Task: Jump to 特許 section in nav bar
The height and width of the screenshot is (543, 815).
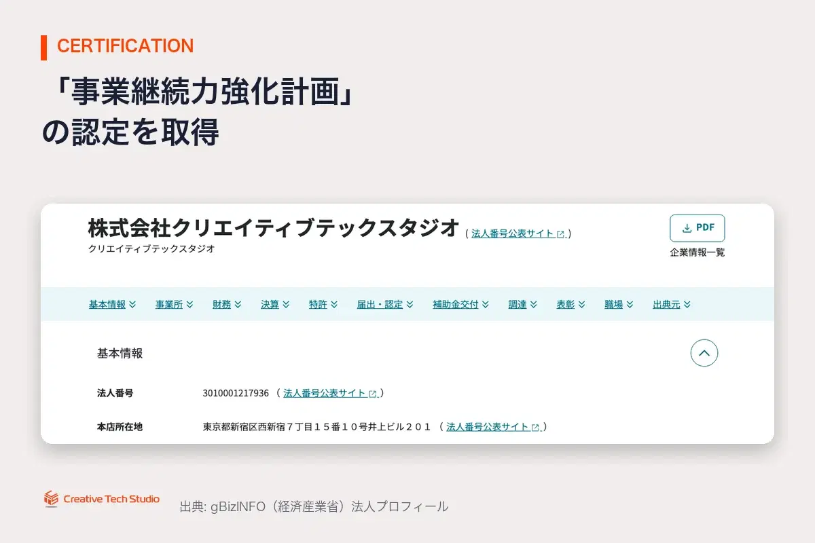Action: coord(323,305)
